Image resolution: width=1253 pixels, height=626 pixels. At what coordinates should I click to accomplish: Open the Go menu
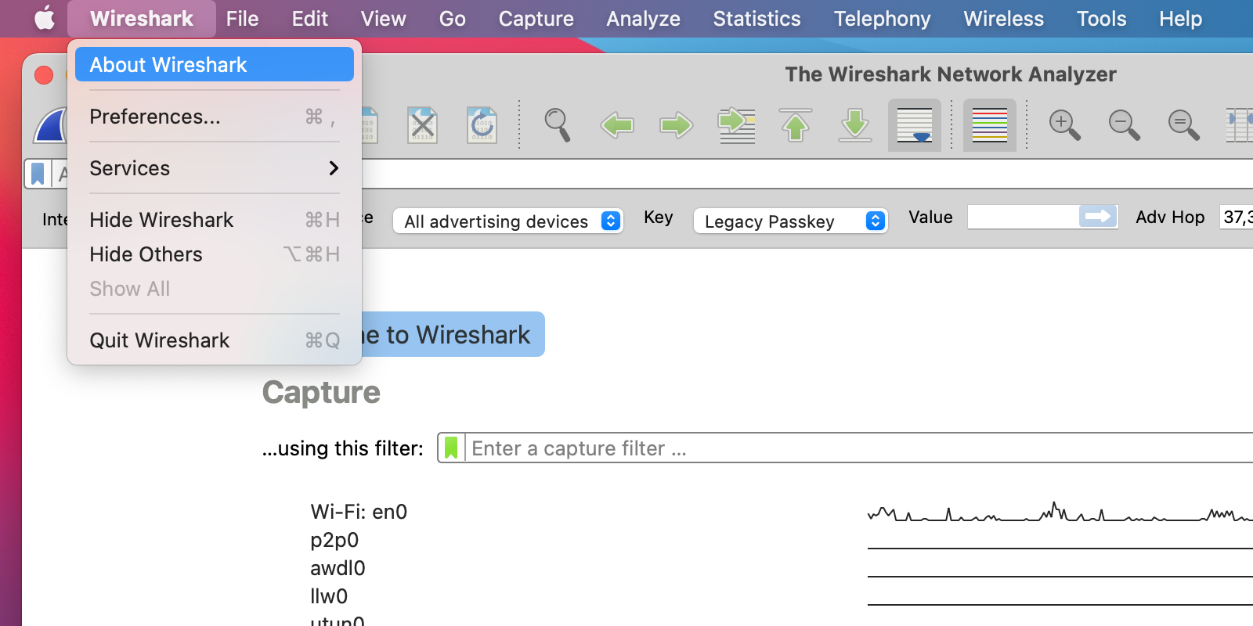[x=453, y=19]
